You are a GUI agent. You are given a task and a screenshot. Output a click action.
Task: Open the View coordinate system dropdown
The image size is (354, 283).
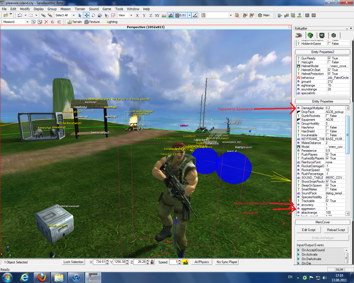pos(131,15)
